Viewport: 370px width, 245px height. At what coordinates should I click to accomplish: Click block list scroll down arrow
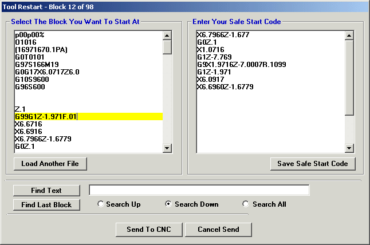[167, 148]
